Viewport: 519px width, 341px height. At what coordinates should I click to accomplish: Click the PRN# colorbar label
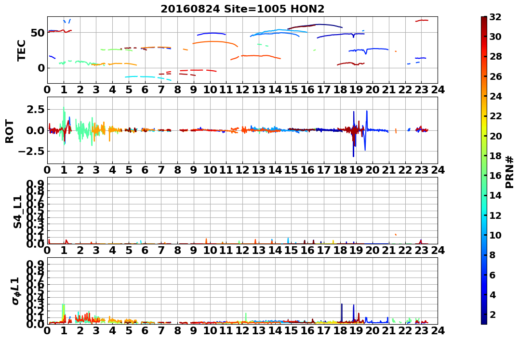(x=510, y=172)
